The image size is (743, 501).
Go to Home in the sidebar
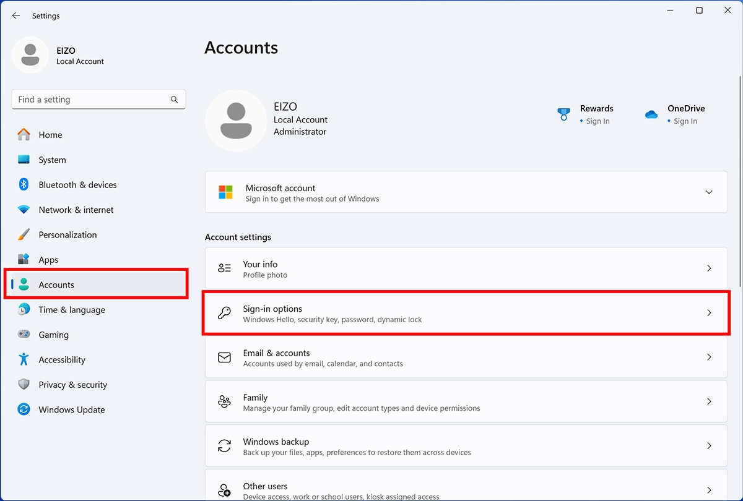[98, 135]
